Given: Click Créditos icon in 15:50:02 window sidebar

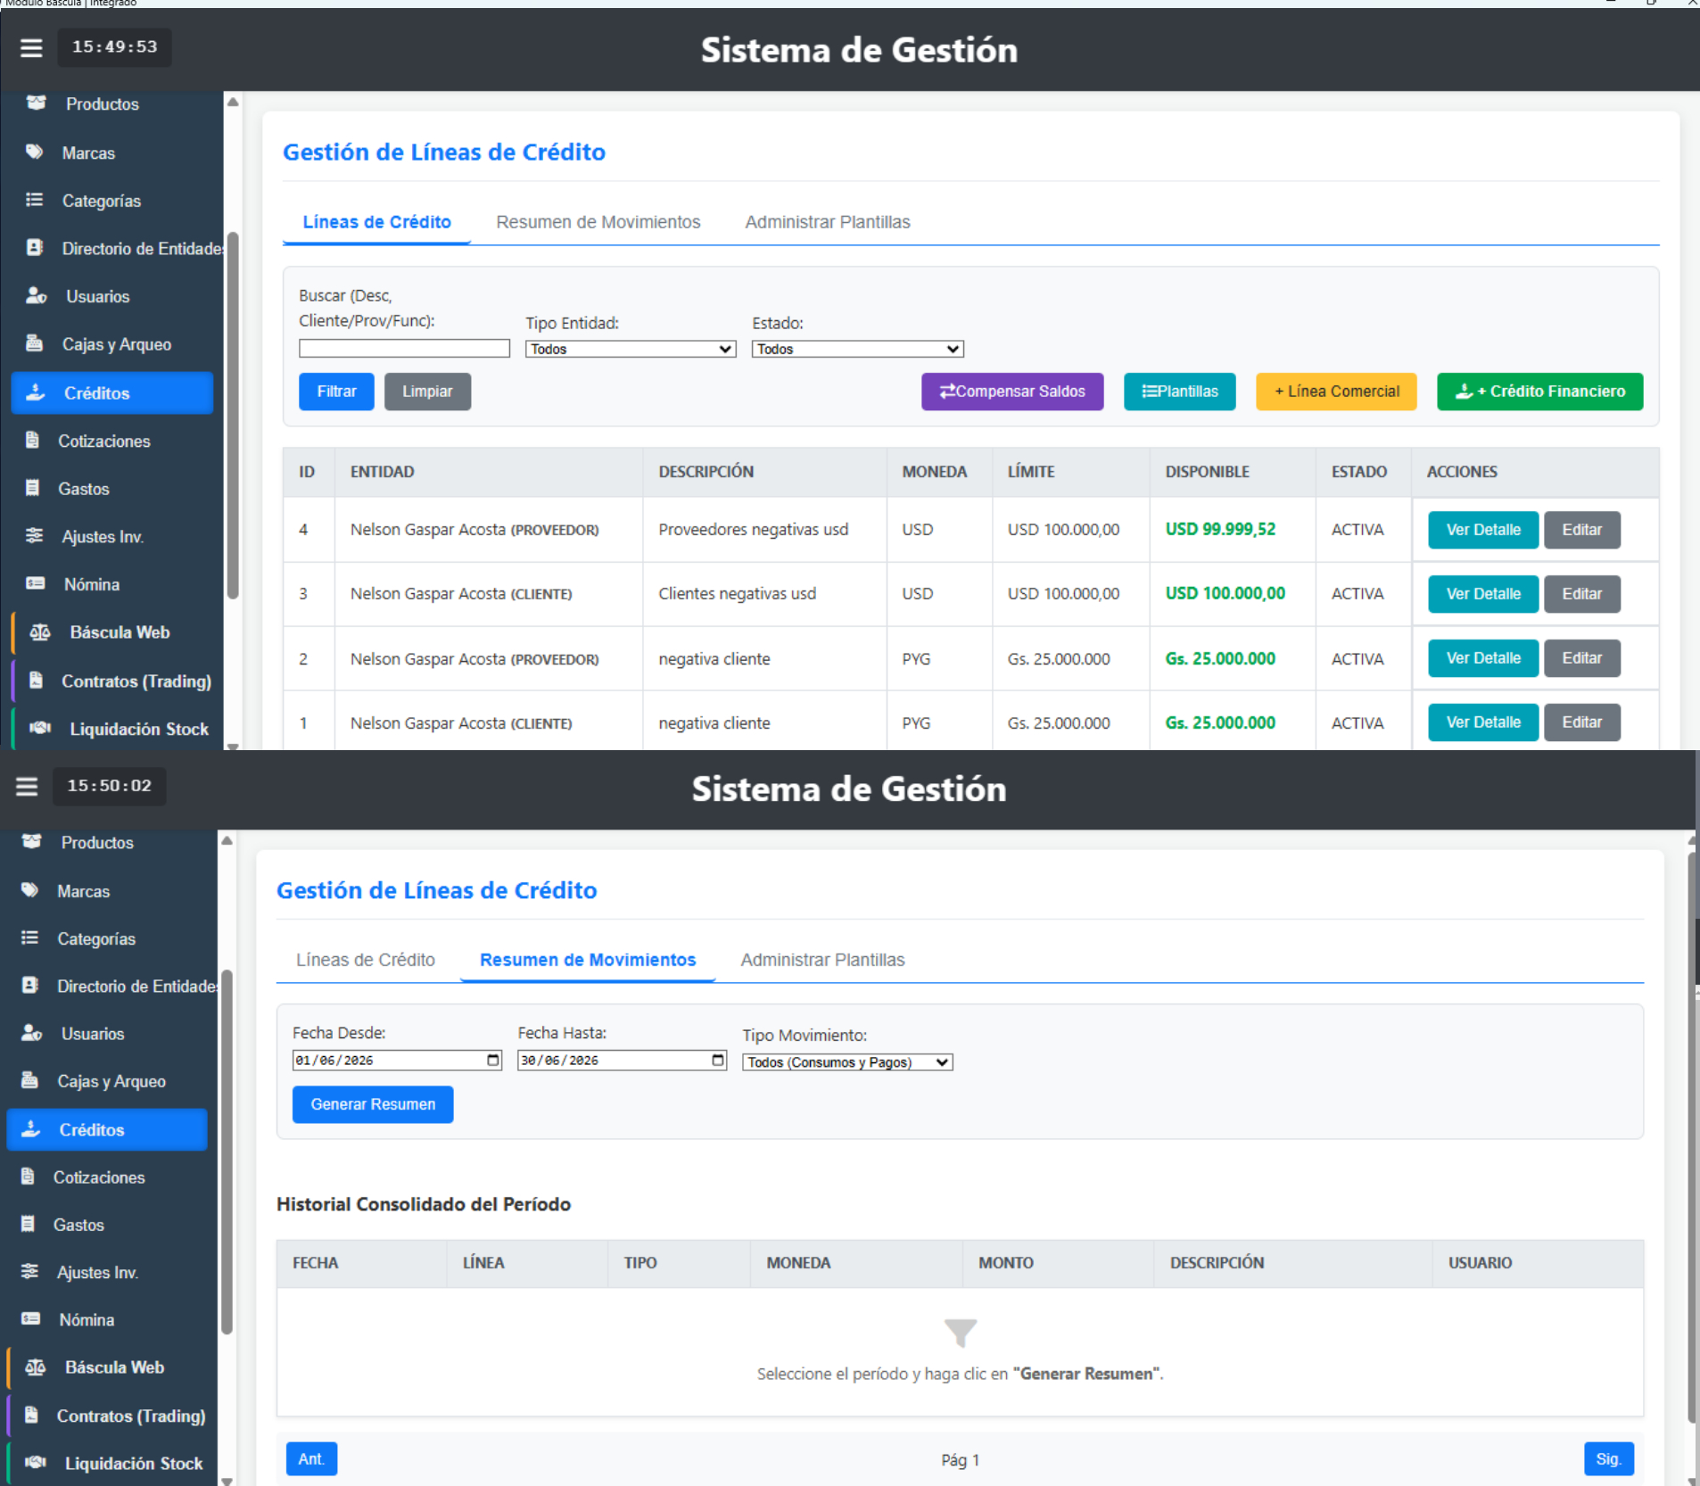Looking at the screenshot, I should point(30,1129).
